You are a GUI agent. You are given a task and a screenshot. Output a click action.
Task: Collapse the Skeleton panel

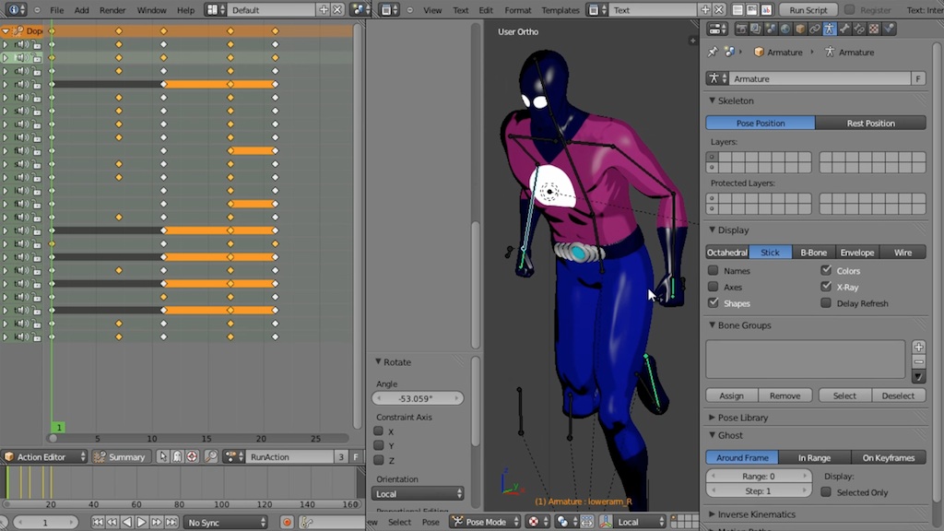[x=713, y=100]
